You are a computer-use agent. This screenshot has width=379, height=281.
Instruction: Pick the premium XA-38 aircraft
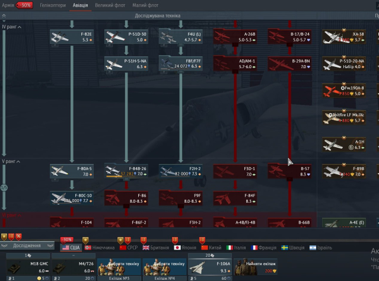pyautogui.click(x=344, y=37)
